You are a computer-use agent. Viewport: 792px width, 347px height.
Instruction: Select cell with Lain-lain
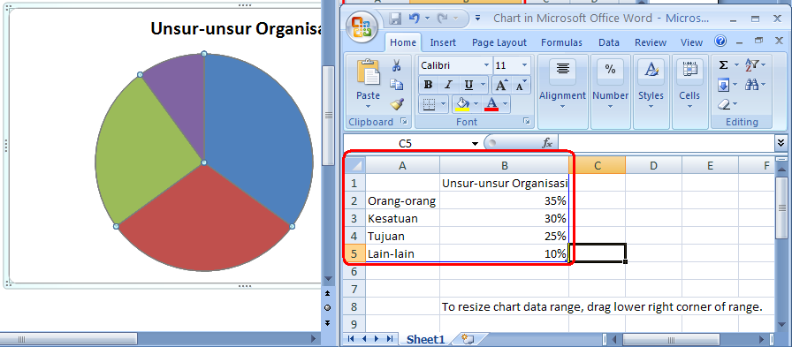point(402,253)
